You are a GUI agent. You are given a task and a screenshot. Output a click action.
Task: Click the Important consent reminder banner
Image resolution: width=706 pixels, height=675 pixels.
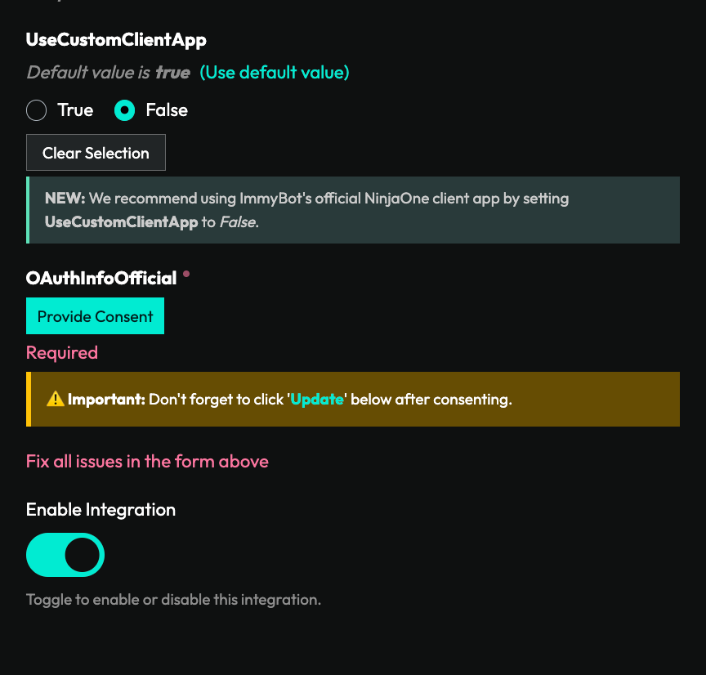pyautogui.click(x=353, y=399)
